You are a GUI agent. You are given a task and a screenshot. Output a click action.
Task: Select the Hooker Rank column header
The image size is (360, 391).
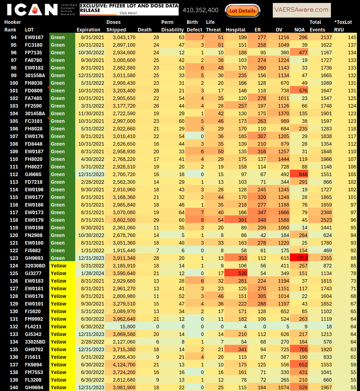pos(12,26)
